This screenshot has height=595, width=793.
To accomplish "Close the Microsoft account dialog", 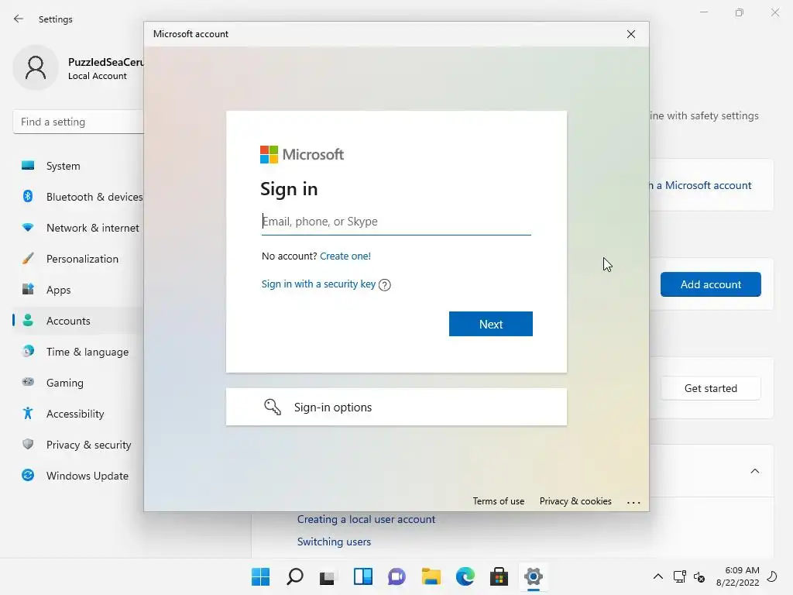I will pos(630,34).
